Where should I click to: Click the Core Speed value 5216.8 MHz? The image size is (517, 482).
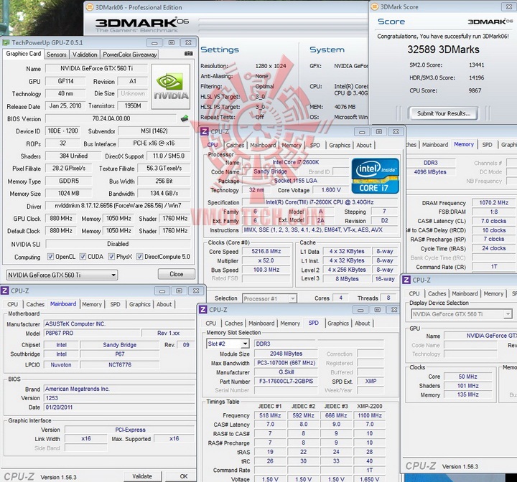[x=266, y=251]
